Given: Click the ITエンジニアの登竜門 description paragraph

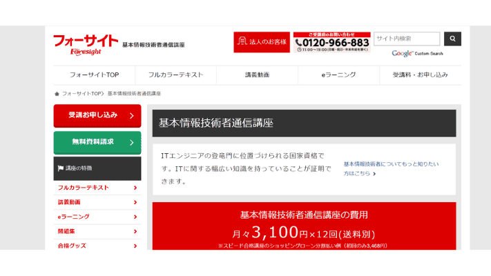Looking at the screenshot, I should click(x=246, y=168).
